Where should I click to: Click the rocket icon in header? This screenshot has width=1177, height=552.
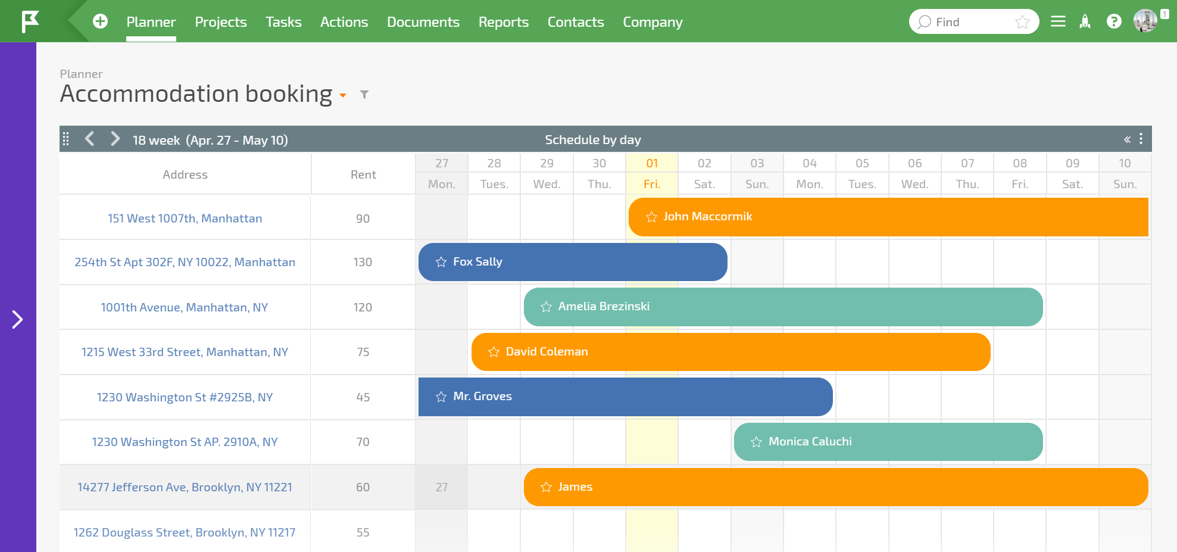[x=1085, y=21]
